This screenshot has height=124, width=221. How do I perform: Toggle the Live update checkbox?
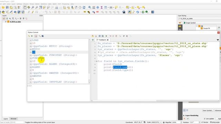pyautogui.click(x=205, y=118)
